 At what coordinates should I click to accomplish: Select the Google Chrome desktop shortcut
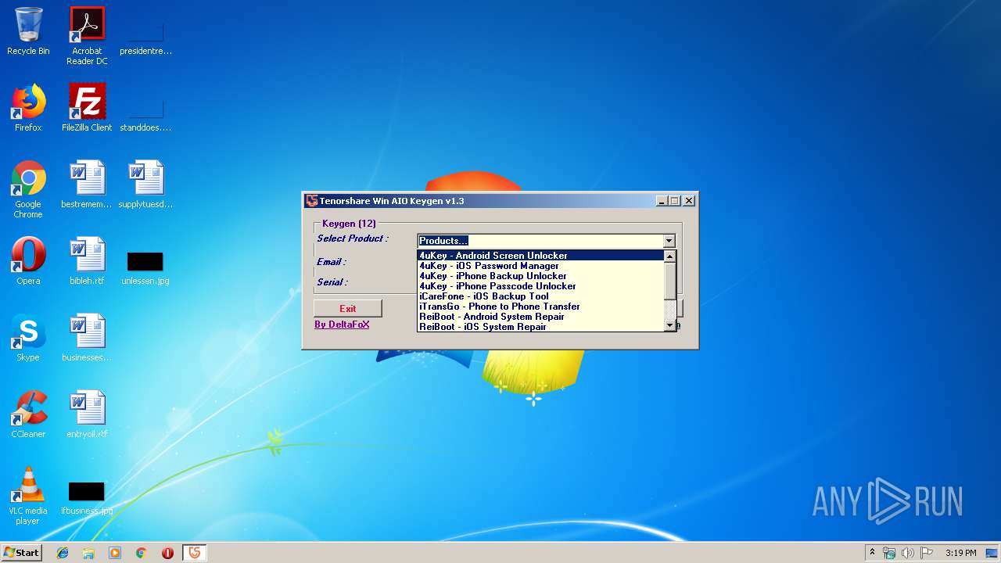(28, 189)
